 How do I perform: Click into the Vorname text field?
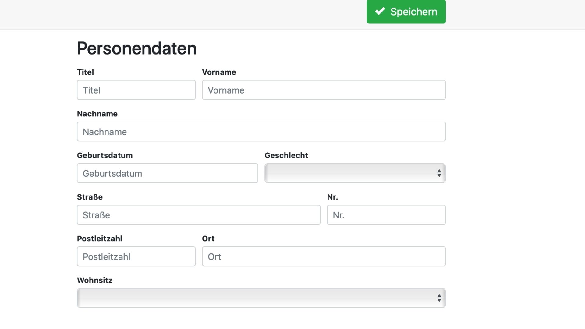324,90
